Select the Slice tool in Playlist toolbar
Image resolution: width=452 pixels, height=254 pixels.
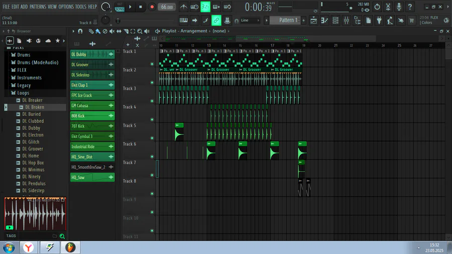[126, 31]
